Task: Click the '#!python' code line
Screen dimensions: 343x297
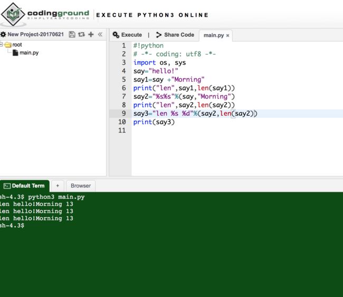Action: click(x=148, y=46)
